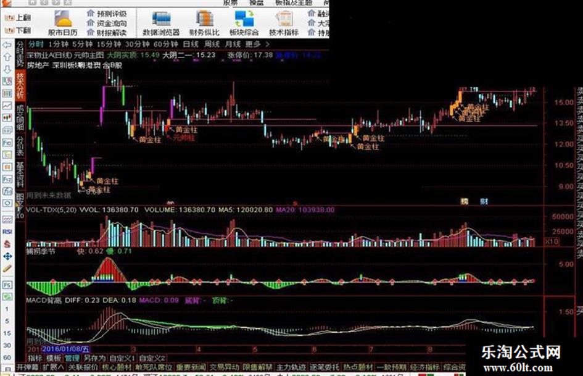Viewport: 583px width, 376px height.
Task: Switch to 60分钟 period tab
Action: (165, 44)
